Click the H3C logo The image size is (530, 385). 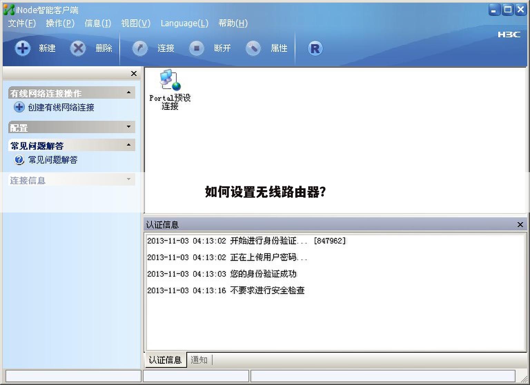pyautogui.click(x=509, y=34)
